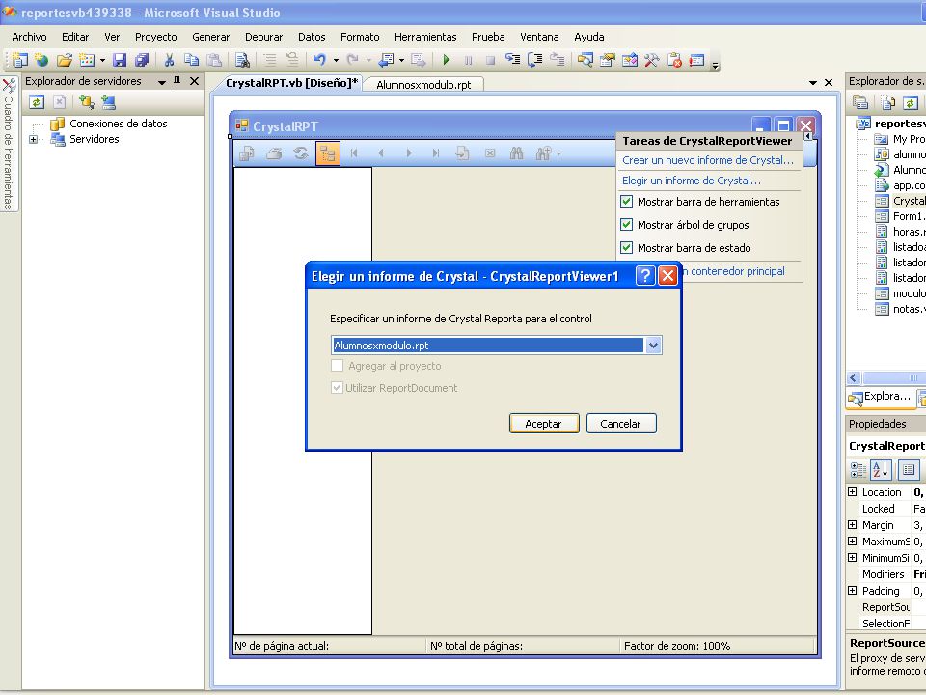Open the Herramientas menu

click(425, 37)
